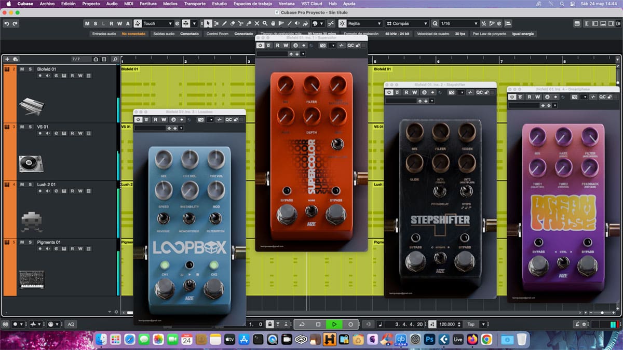Open the Touch automation mode dropdown
This screenshot has height=350, width=623.
coord(157,23)
